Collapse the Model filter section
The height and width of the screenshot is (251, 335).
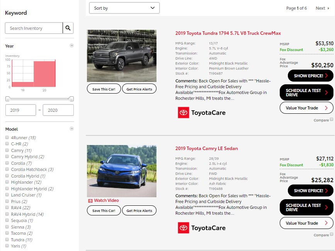tap(72, 129)
